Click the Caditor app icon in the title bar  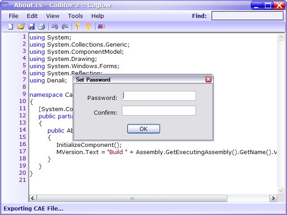point(5,4)
